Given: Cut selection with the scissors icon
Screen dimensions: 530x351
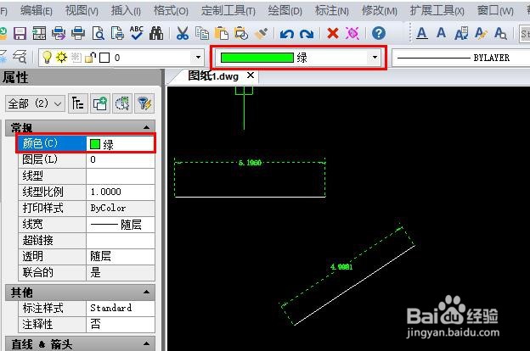Looking at the screenshot, I should click(183, 33).
